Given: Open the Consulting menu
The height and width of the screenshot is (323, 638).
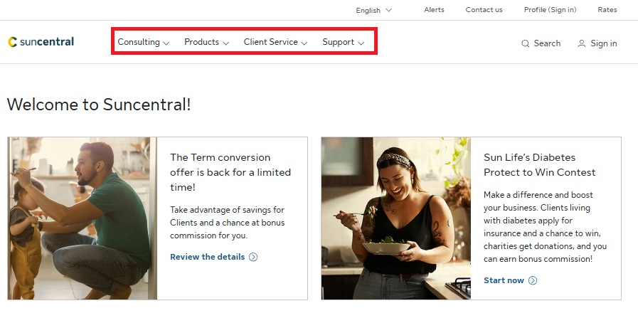Looking at the screenshot, I should (139, 42).
